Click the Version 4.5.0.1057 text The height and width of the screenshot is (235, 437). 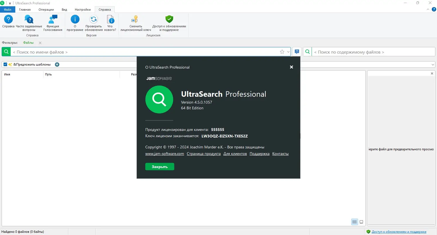coord(197,102)
